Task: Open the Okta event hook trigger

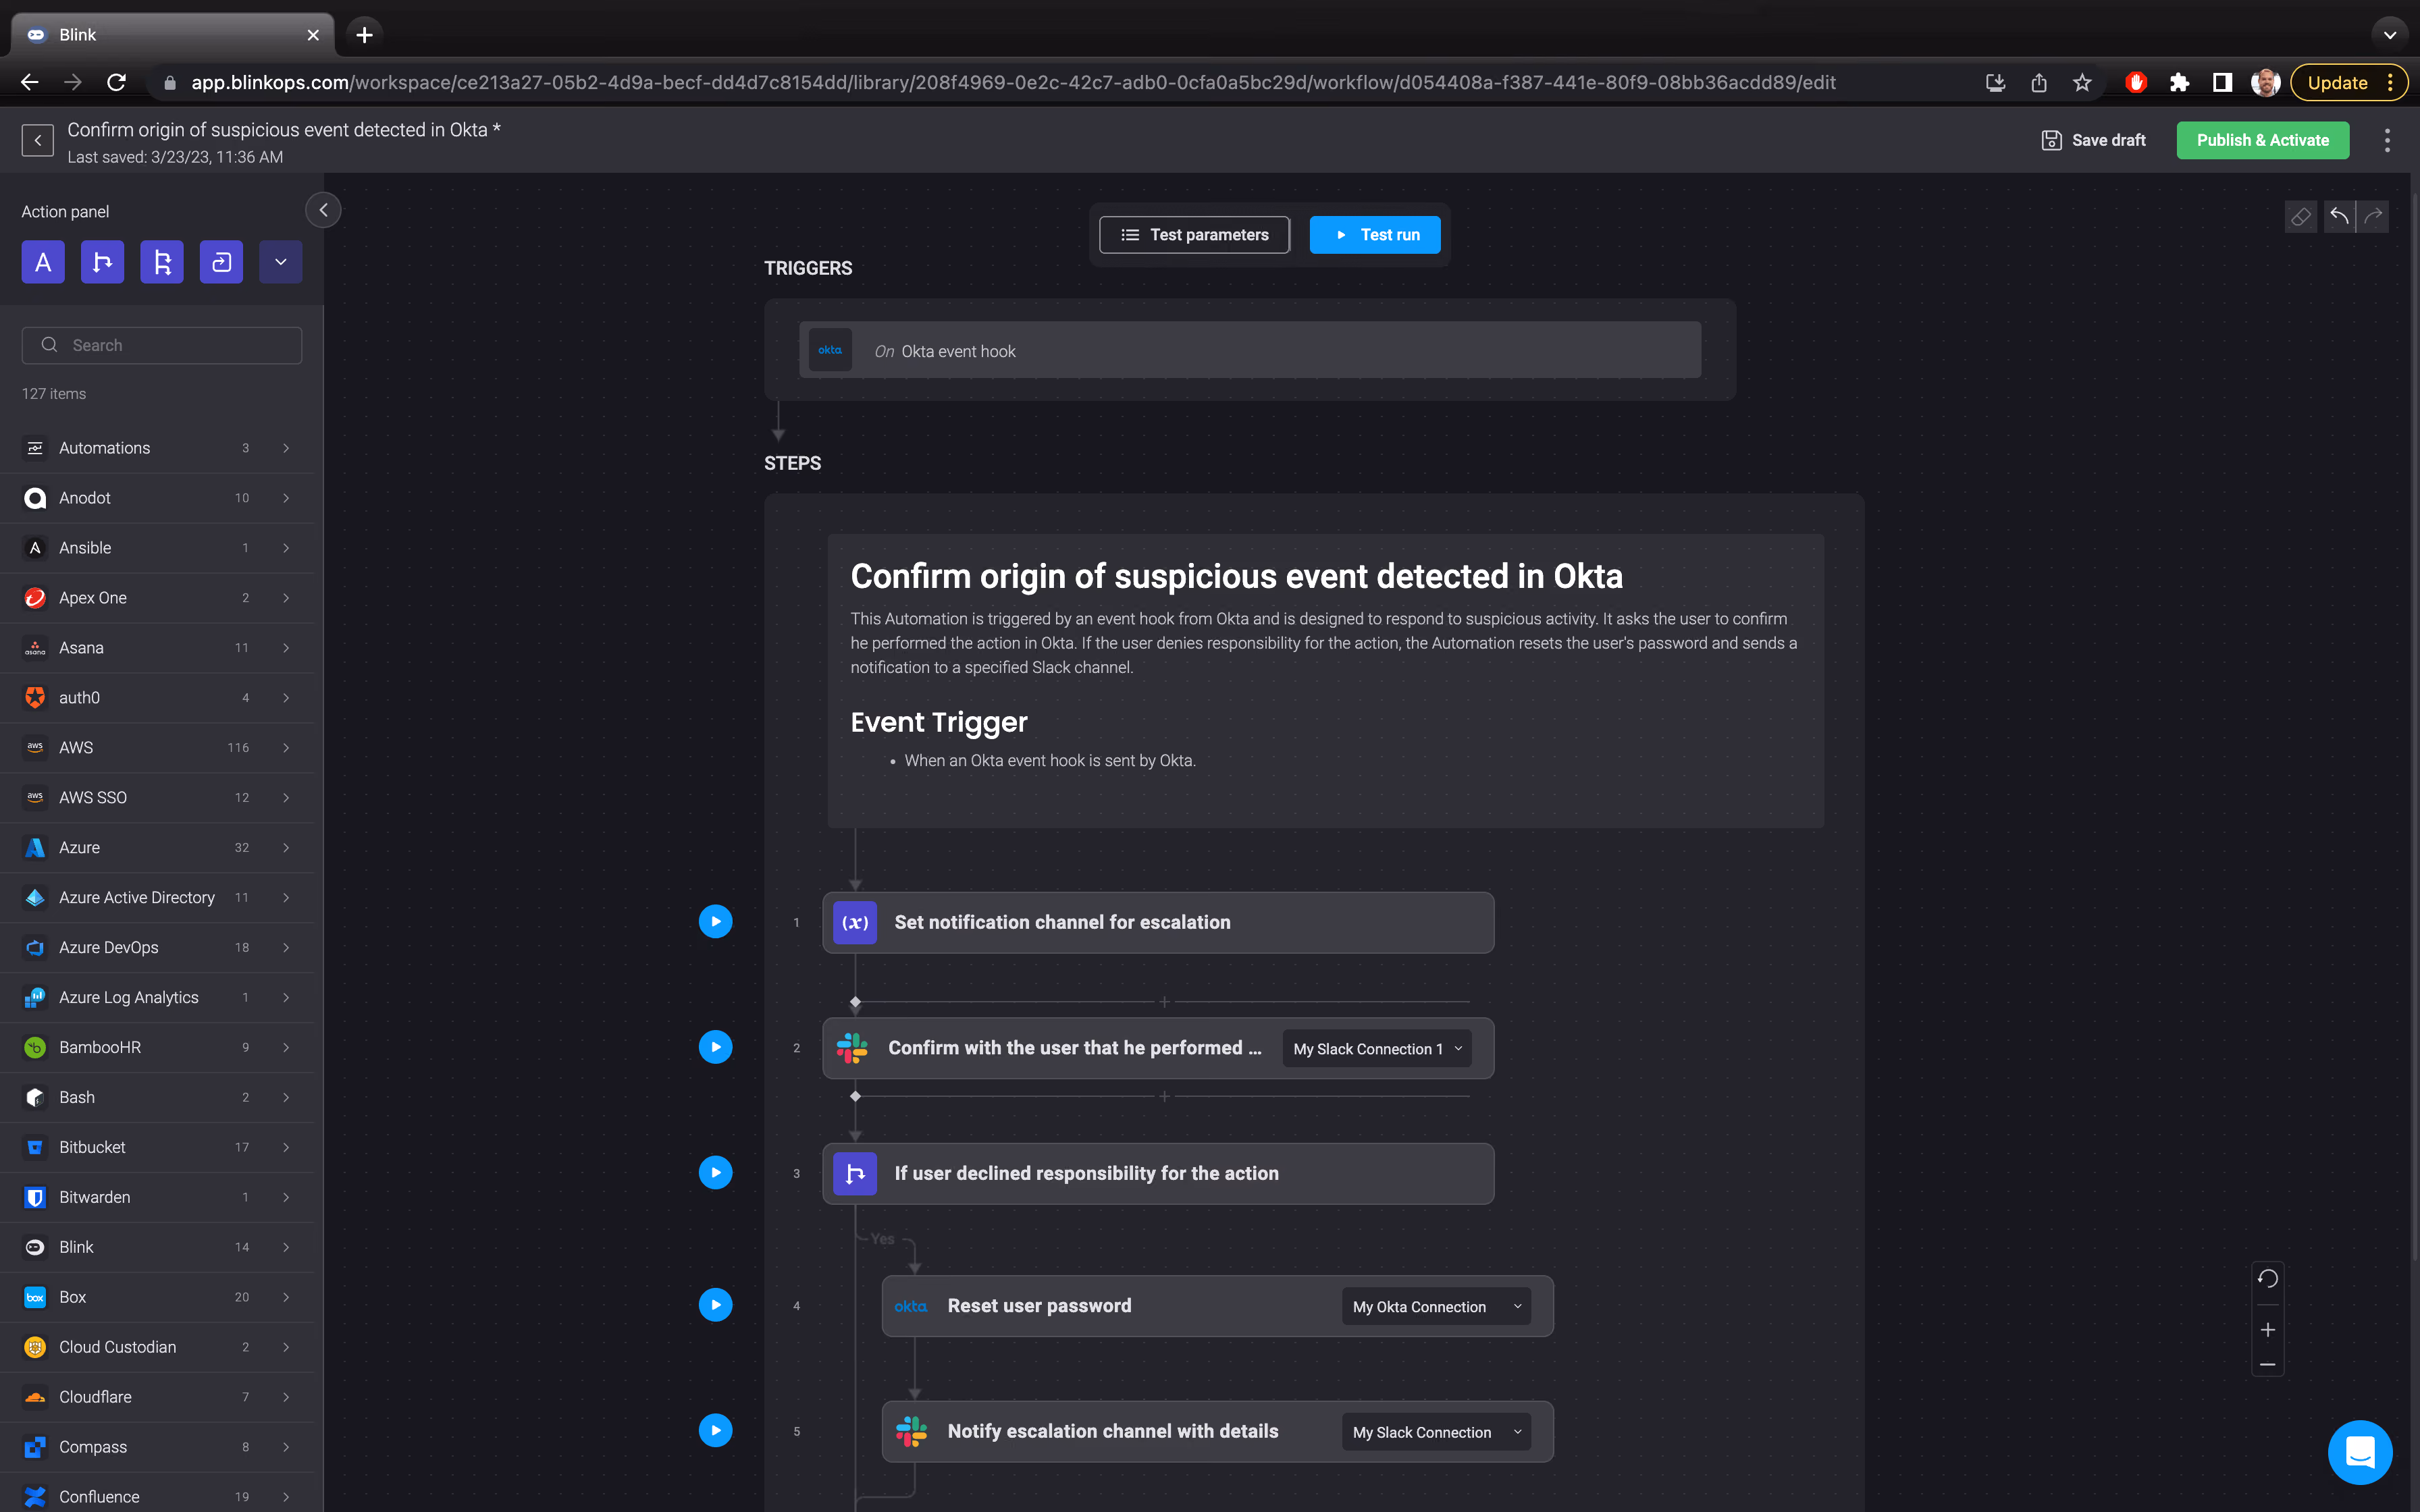Action: tap(1250, 350)
